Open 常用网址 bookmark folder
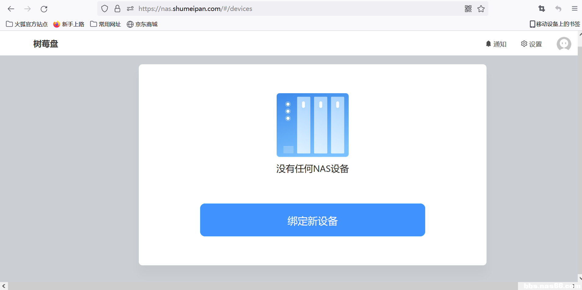This screenshot has width=582, height=290. (106, 24)
